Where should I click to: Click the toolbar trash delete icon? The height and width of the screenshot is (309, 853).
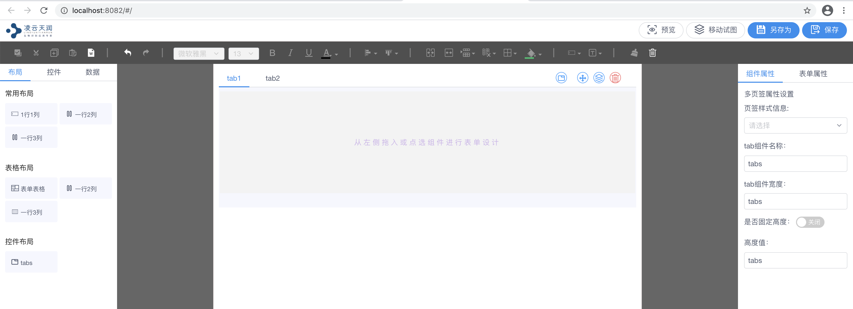tap(652, 53)
